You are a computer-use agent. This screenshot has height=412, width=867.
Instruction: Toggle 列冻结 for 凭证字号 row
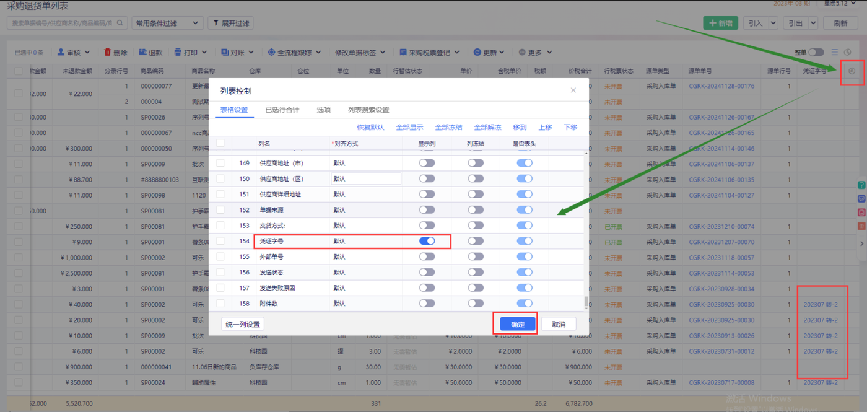pos(476,241)
